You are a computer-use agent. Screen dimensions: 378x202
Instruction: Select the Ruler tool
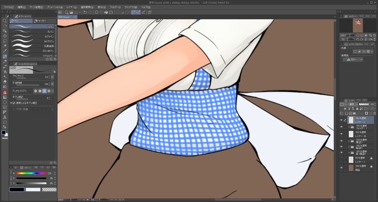click(4, 112)
